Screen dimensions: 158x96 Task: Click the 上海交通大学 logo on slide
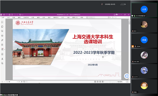tap(24, 23)
